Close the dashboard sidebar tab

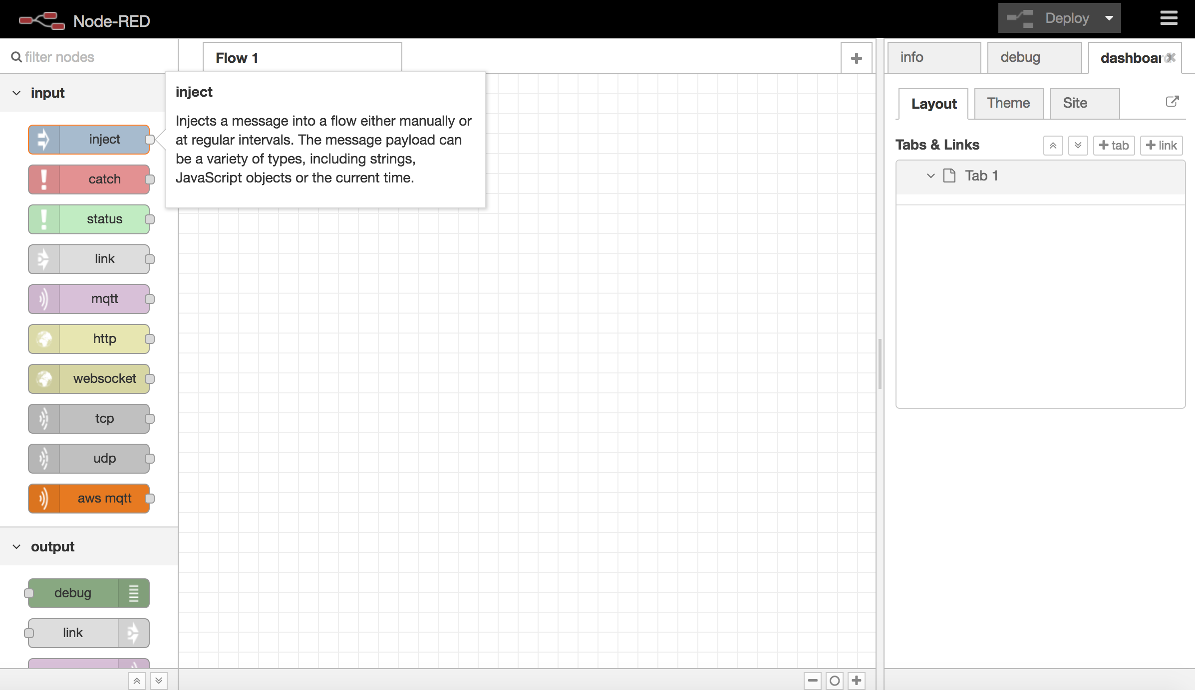click(x=1171, y=58)
